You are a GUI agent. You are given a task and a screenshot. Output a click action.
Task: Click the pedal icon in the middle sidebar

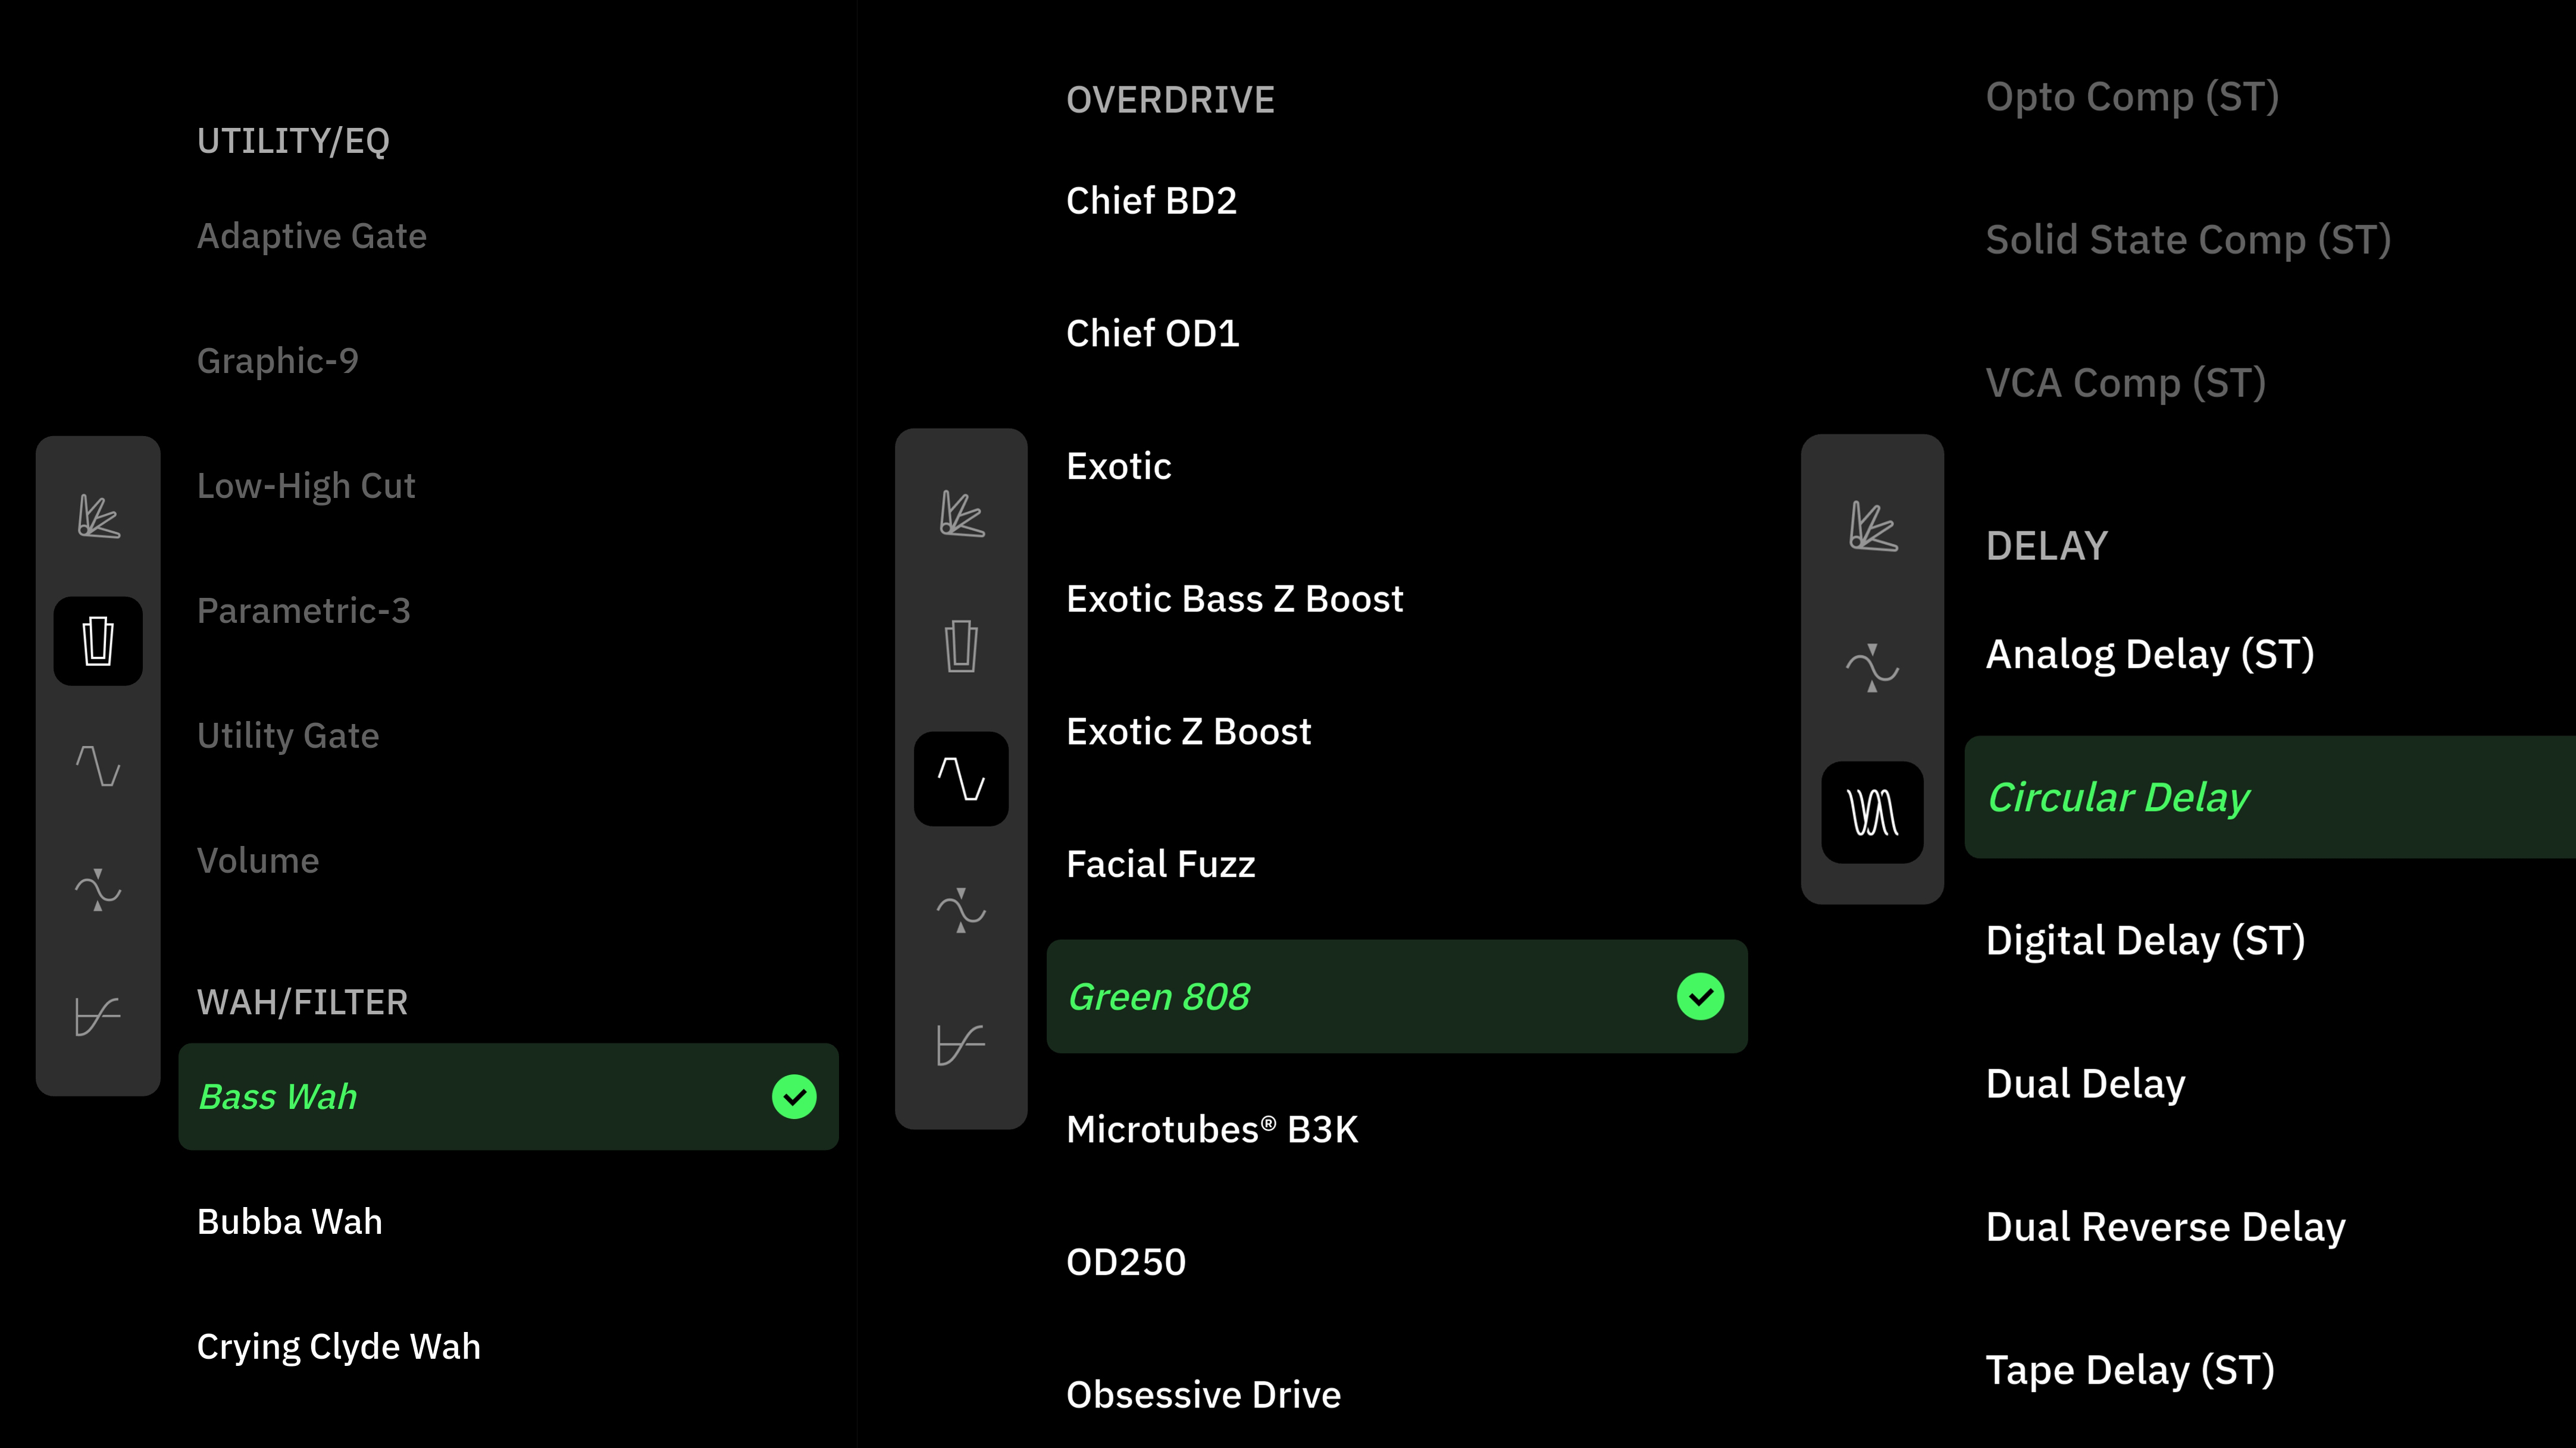pyautogui.click(x=961, y=646)
